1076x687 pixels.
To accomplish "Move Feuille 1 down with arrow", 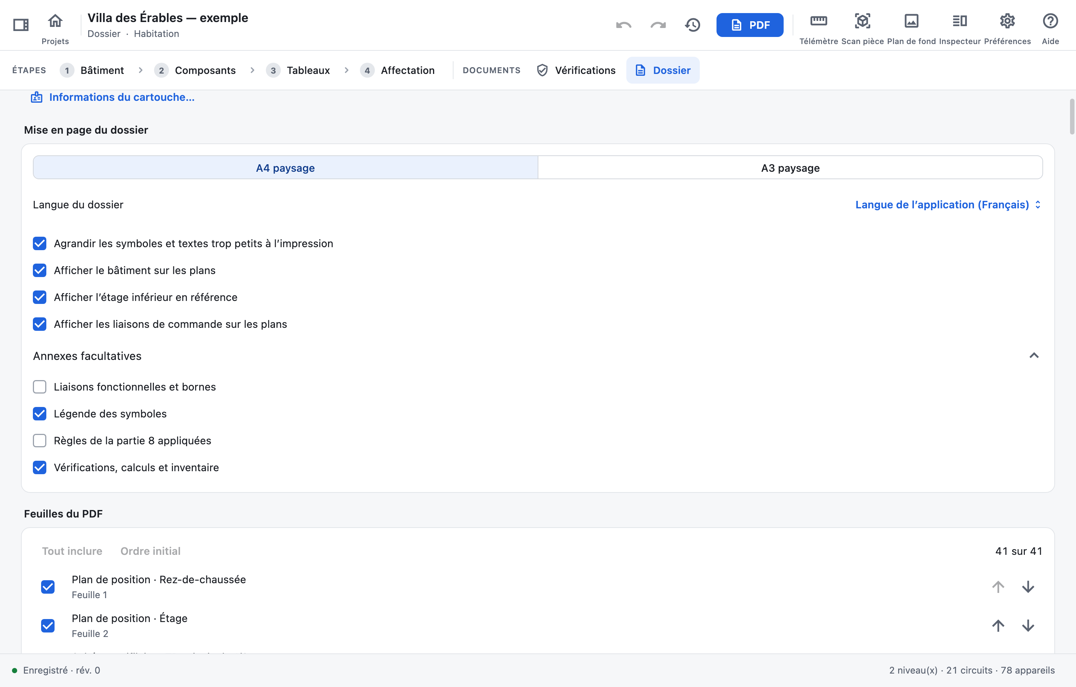I will tap(1028, 587).
